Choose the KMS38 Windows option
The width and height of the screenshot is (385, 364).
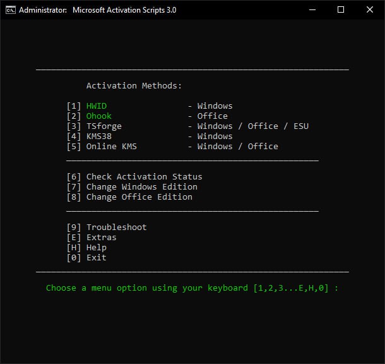(99, 136)
